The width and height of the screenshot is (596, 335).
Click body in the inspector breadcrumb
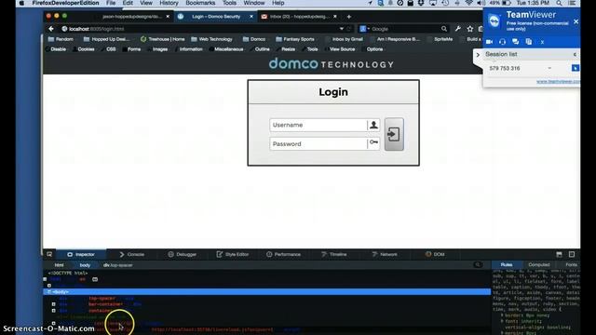point(85,265)
